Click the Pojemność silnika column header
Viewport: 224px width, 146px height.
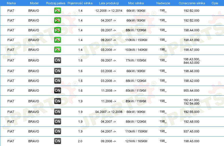coord(80,3)
